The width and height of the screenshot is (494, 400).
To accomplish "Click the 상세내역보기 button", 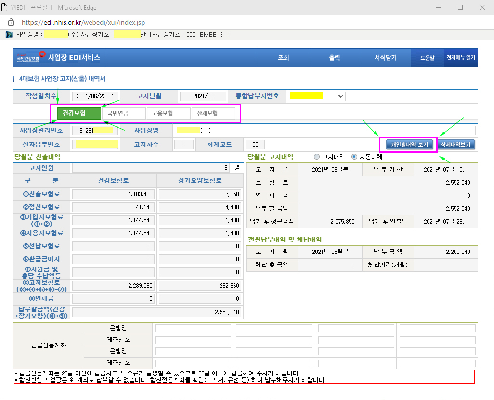I will 455,145.
